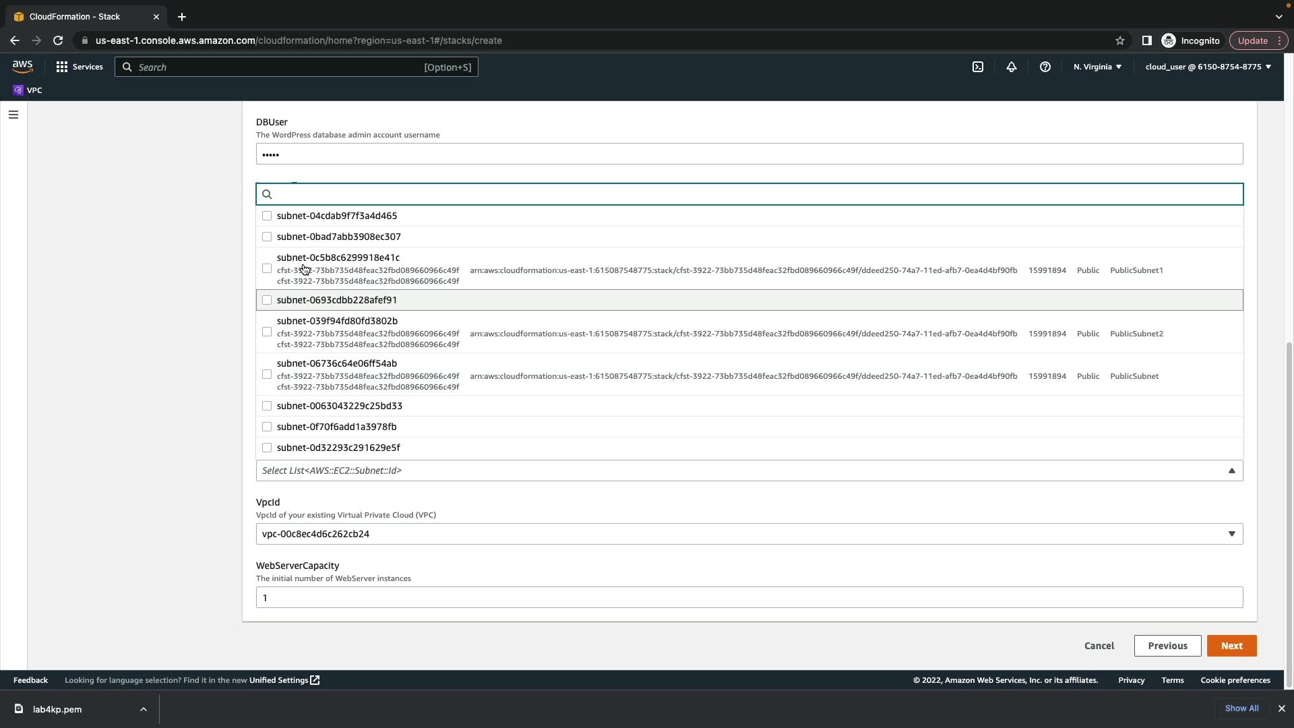Open the cloud_user account menu
The image size is (1294, 728).
pos(1208,67)
